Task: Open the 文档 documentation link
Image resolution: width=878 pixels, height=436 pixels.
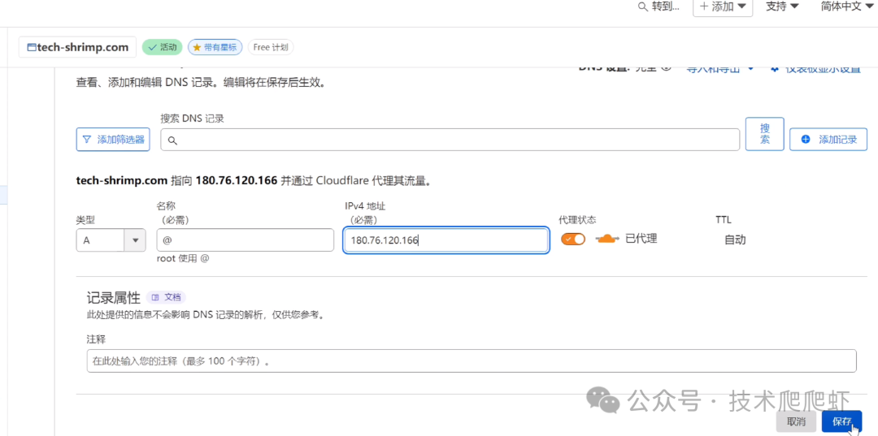Action: (x=166, y=297)
